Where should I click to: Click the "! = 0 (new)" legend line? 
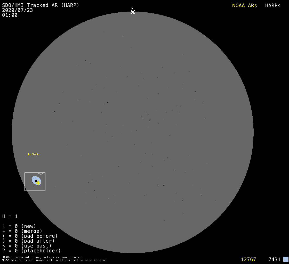(19, 226)
